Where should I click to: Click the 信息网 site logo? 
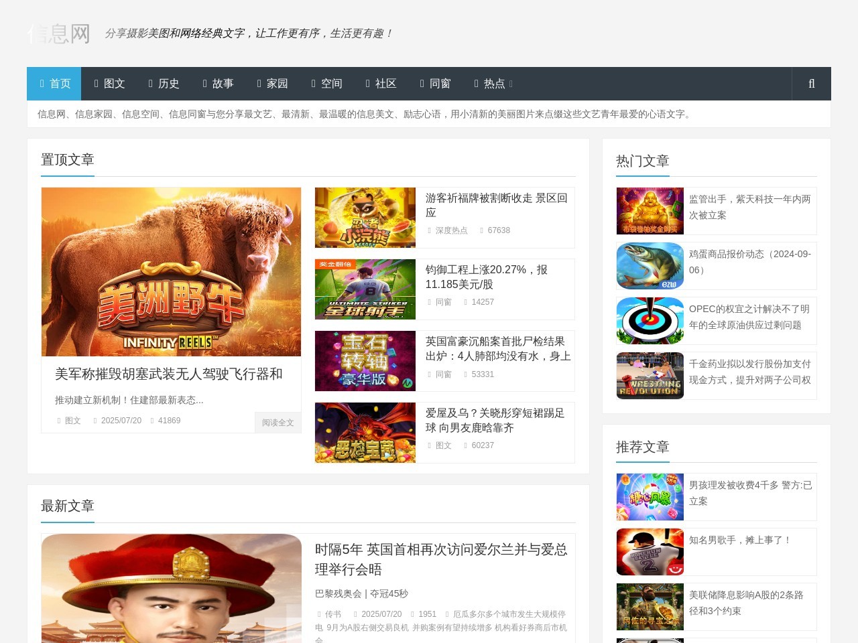(x=59, y=33)
